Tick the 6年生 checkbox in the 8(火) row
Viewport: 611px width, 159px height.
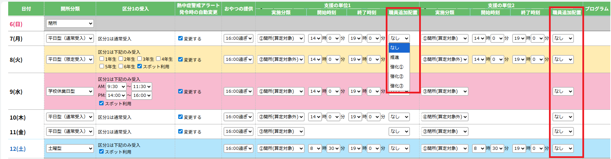[x=121, y=66]
